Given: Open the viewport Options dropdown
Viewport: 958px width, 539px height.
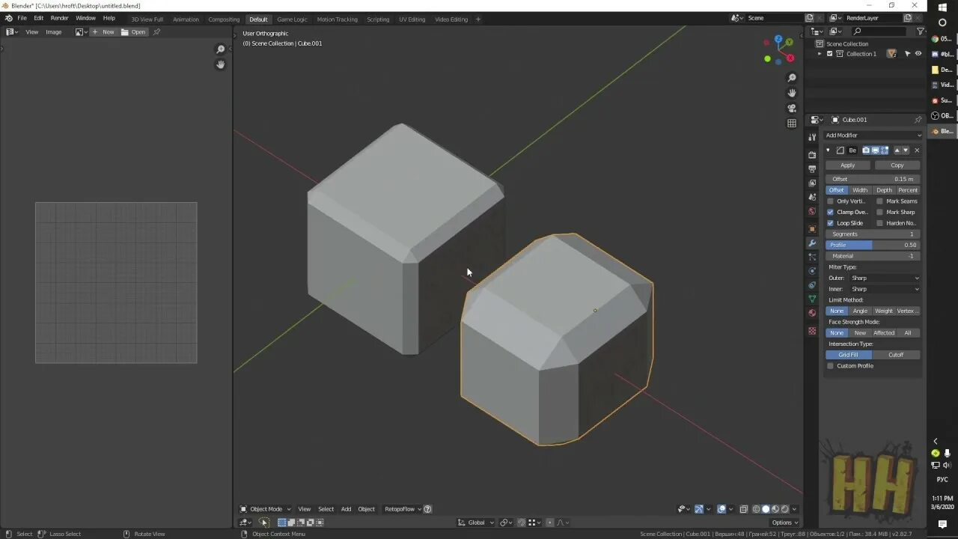Looking at the screenshot, I should [x=784, y=523].
